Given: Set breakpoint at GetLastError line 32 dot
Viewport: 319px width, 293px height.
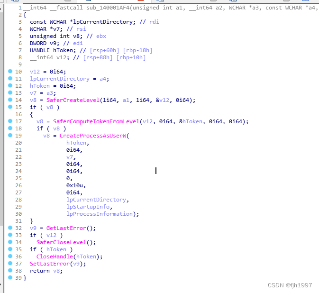Looking at the screenshot, I should (10, 228).
